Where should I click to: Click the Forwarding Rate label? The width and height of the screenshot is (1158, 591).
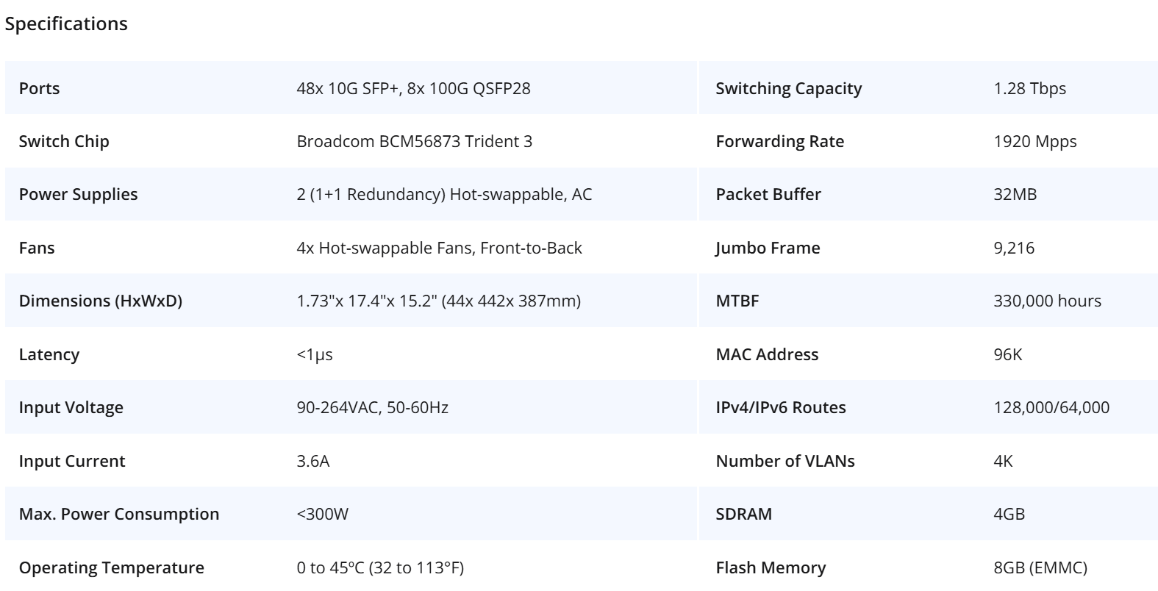click(x=779, y=141)
